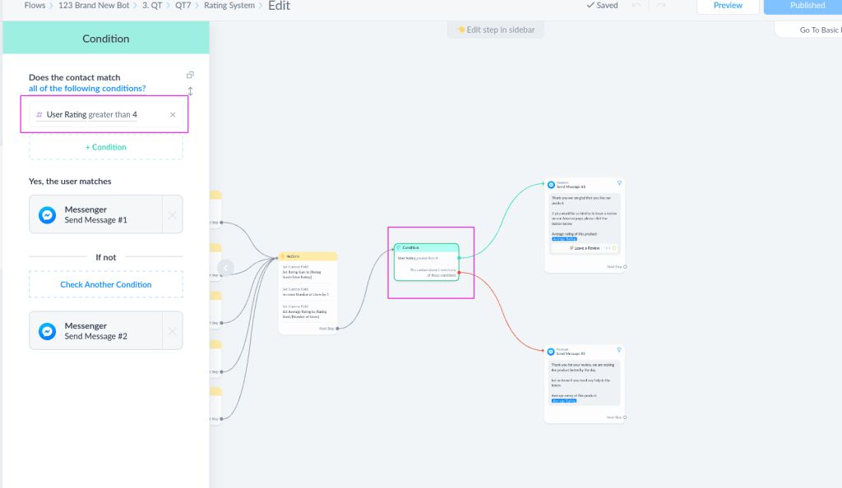842x488 pixels.
Task: Click the filter icon on the Condition node
Action: point(399,248)
